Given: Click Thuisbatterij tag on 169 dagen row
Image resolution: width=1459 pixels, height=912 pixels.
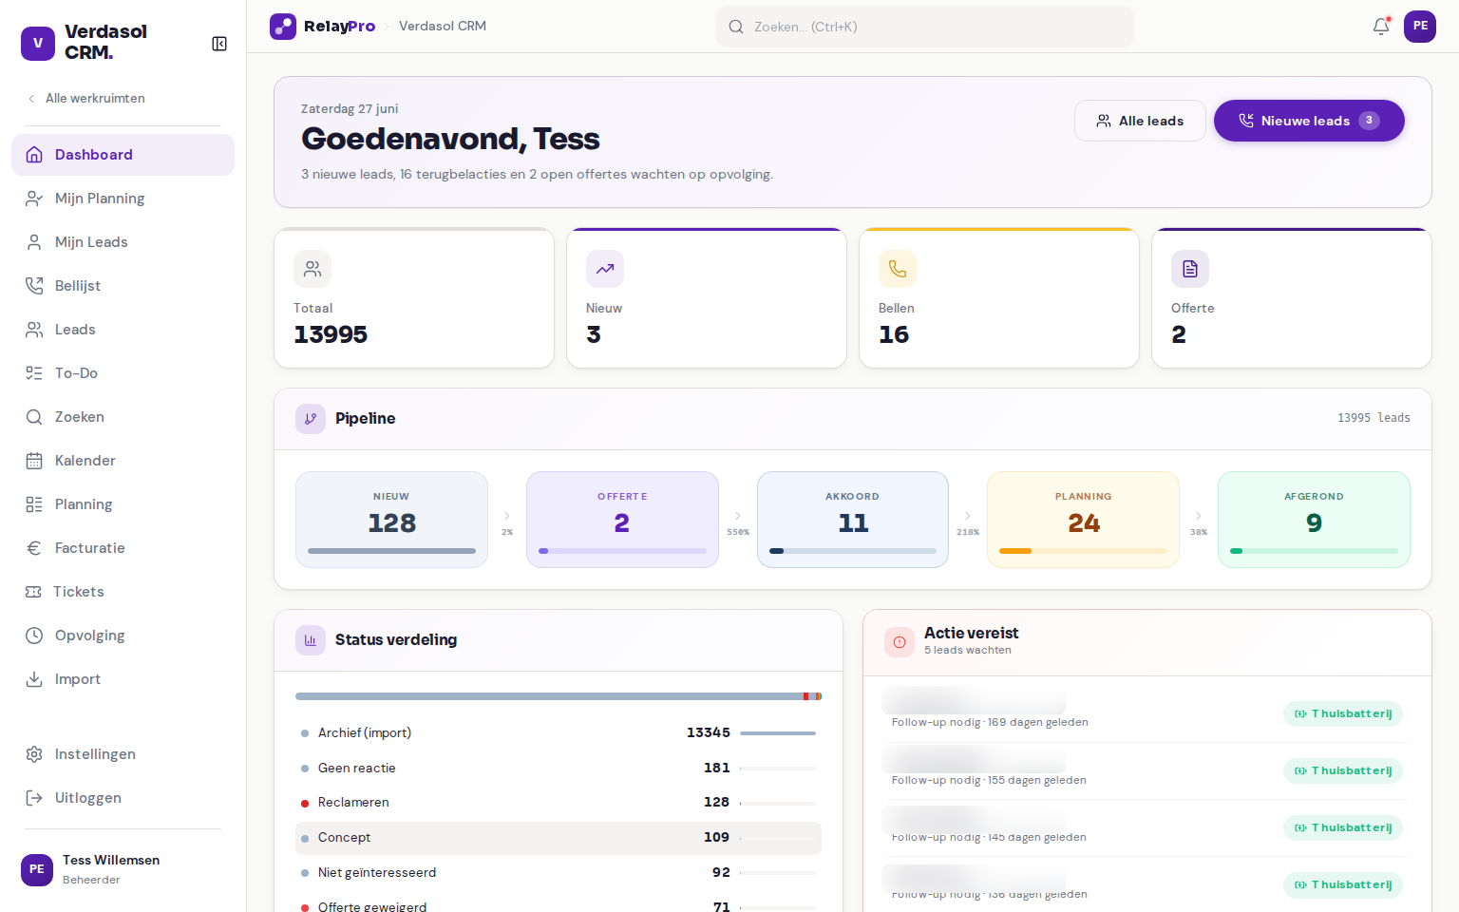Looking at the screenshot, I should [1343, 714].
